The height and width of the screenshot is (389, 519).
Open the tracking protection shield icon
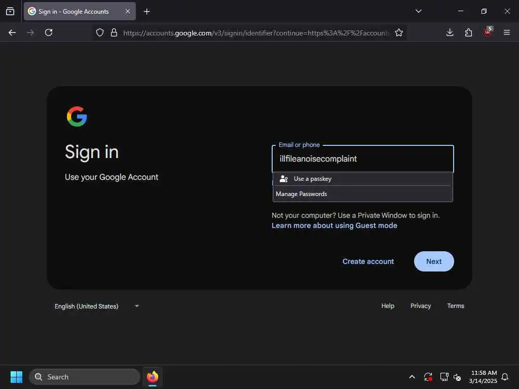[x=100, y=32]
